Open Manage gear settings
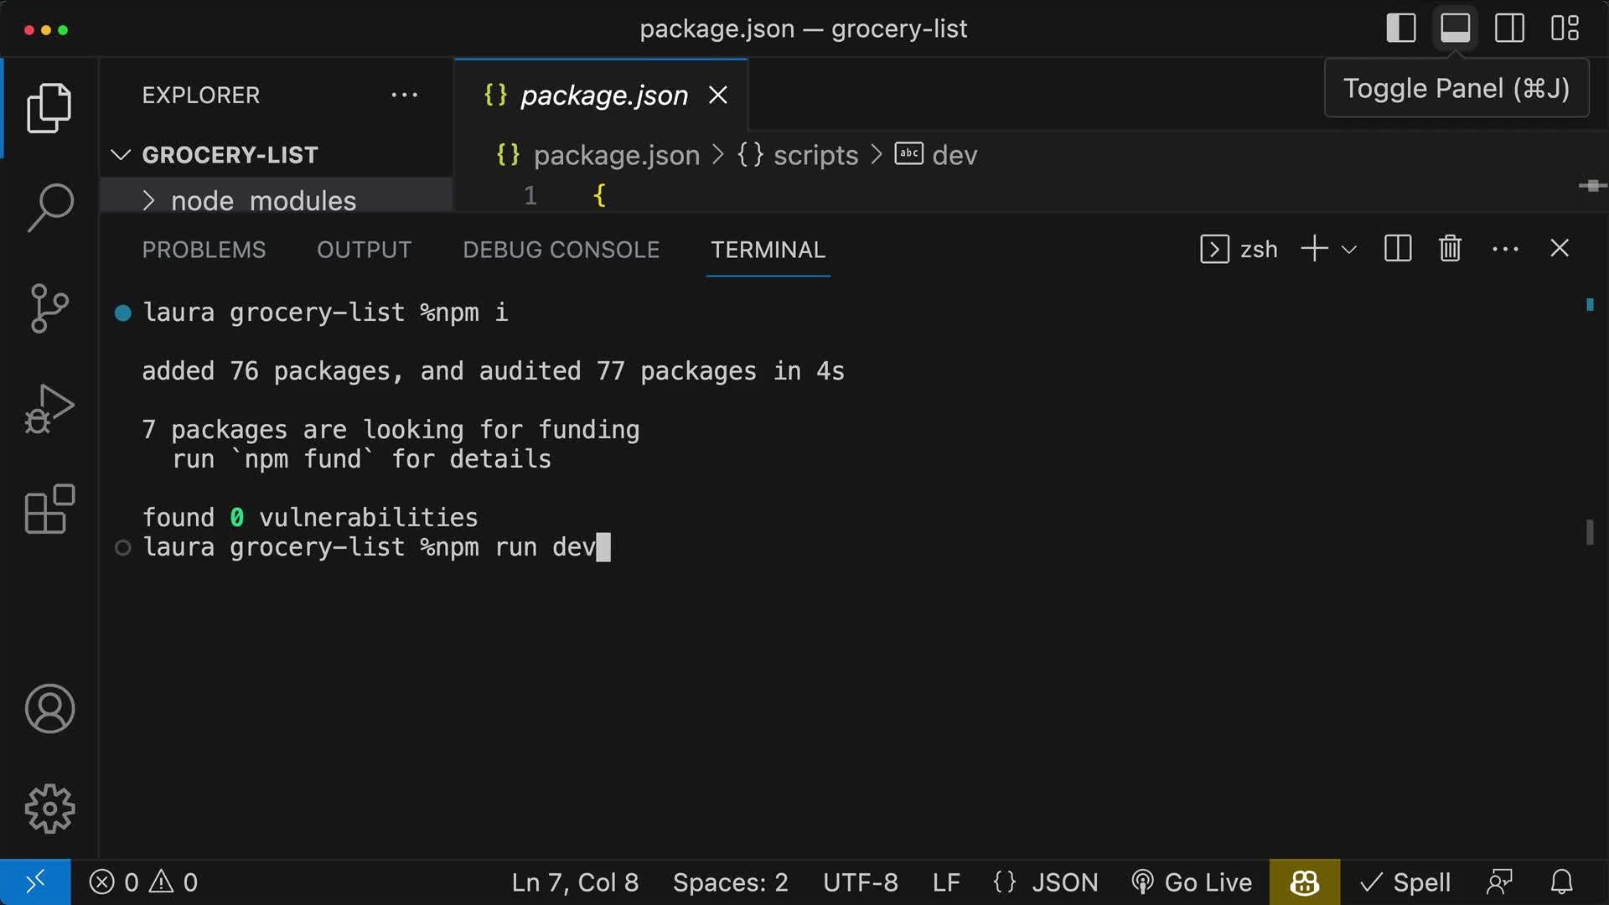1609x905 pixels. pos(49,809)
